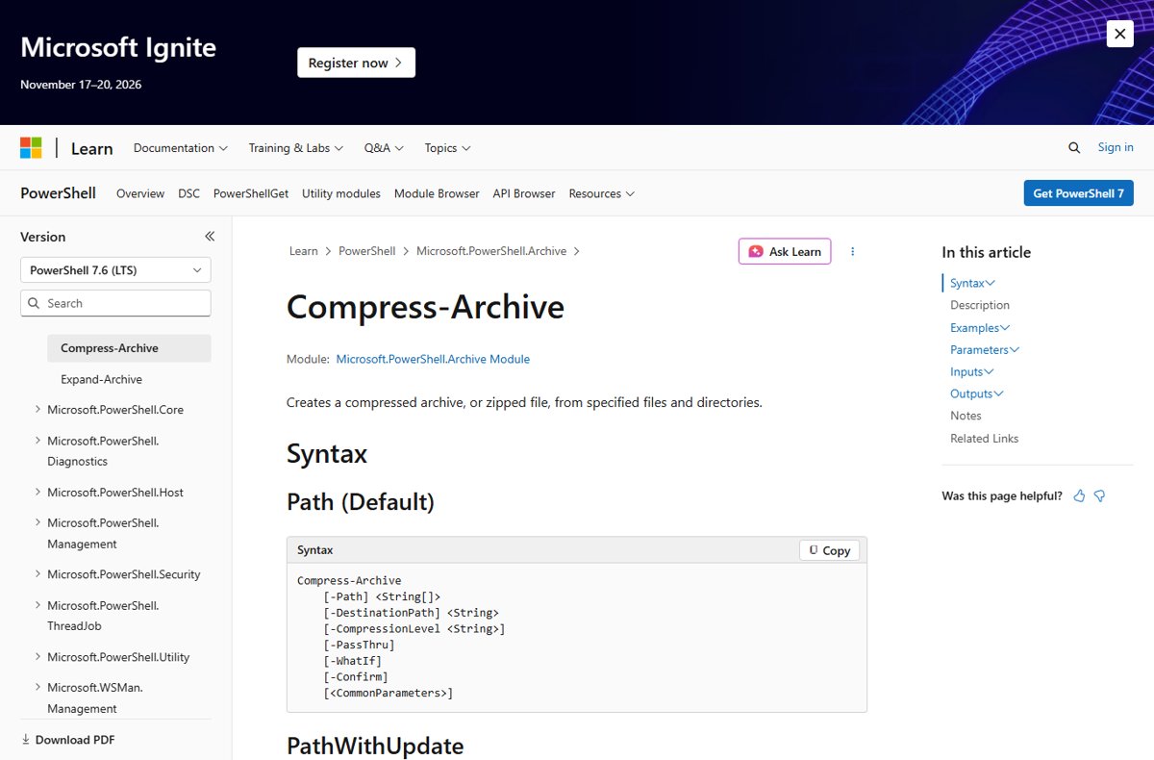Click the Learn breadcrumb link
Viewport: 1154px width, 760px height.
tap(303, 251)
